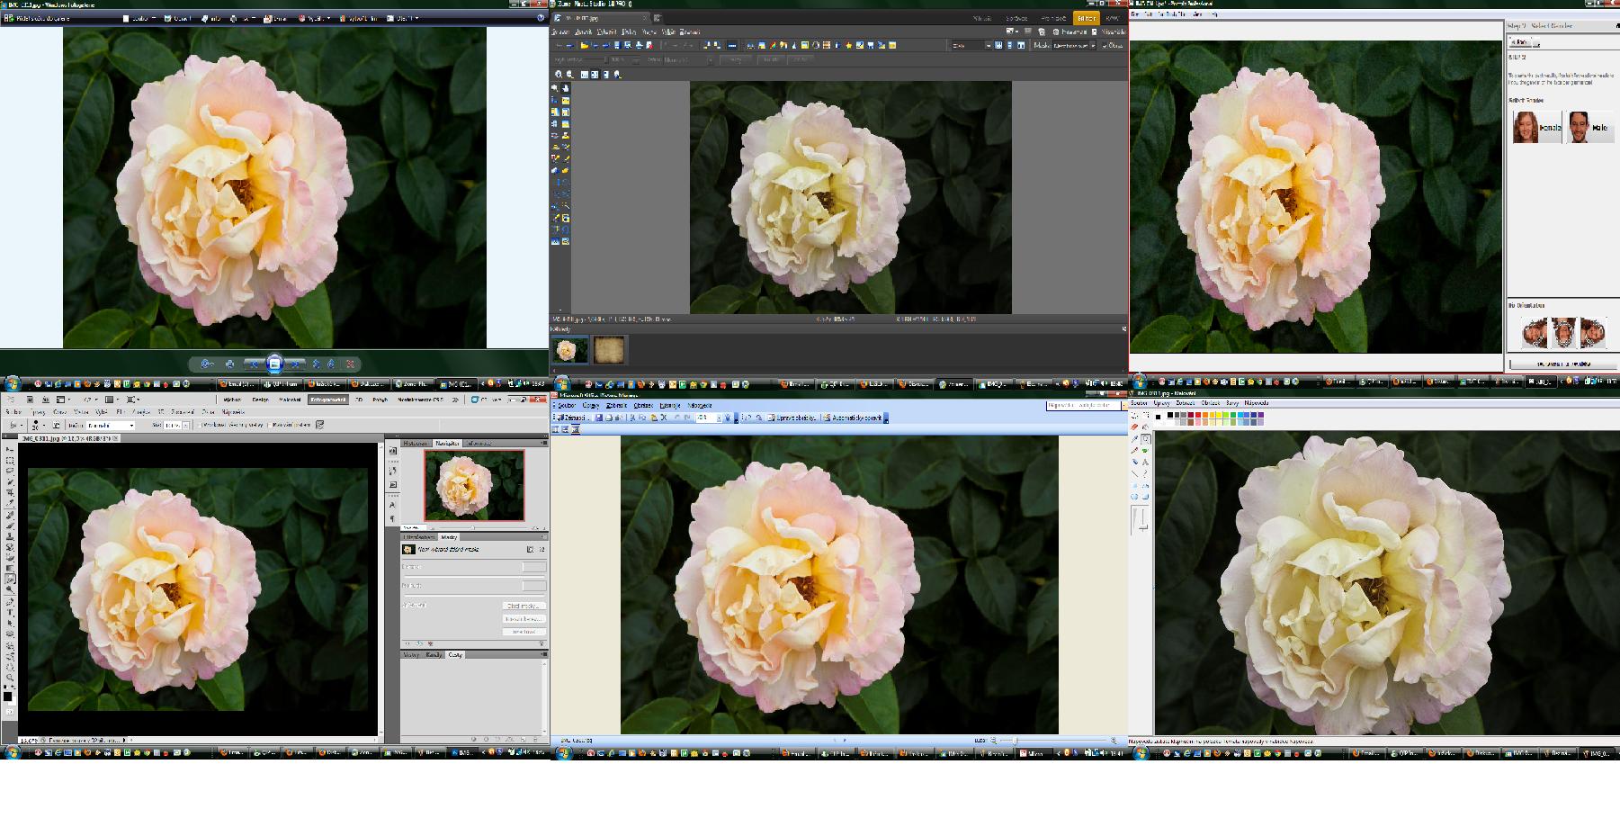The image size is (1620, 827).
Task: Select the Crop tool in Photoshop toolbox
Action: [10, 494]
